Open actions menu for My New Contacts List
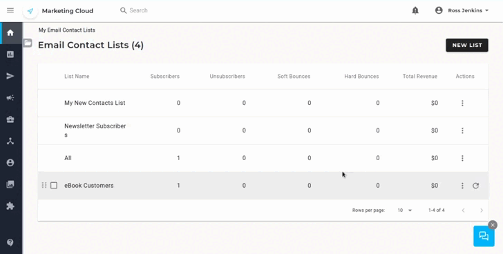Image resolution: width=503 pixels, height=254 pixels. (462, 103)
